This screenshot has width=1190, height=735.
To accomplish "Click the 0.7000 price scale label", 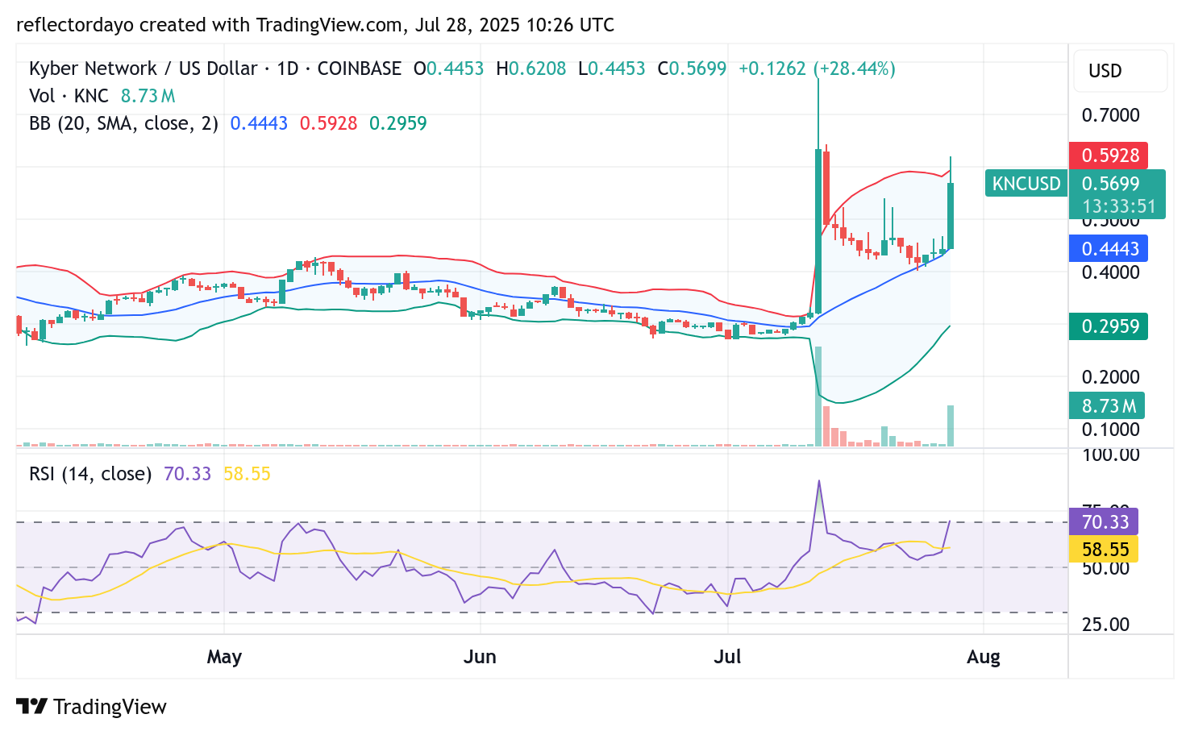I will [x=1110, y=115].
